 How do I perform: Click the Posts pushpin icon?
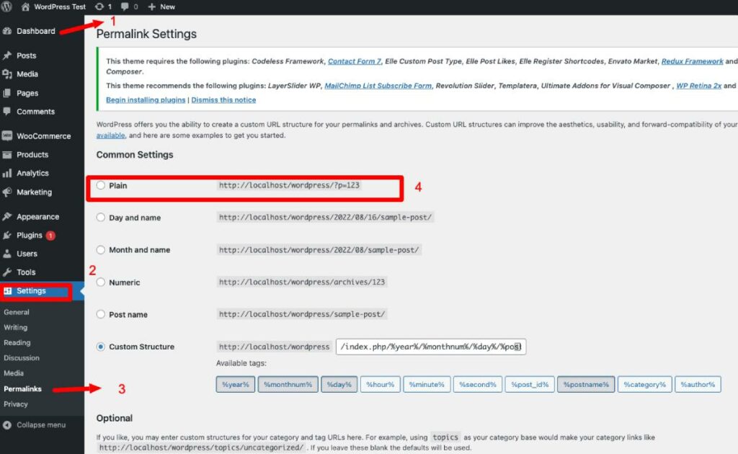[x=7, y=55]
